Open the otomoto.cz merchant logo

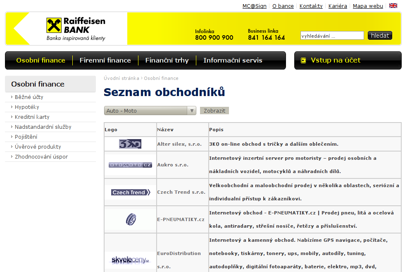point(130,165)
